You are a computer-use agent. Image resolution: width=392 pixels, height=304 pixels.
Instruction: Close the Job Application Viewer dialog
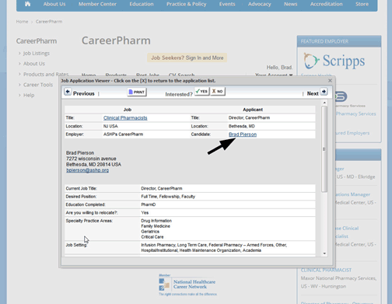point(330,81)
